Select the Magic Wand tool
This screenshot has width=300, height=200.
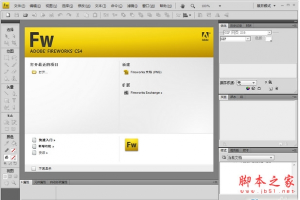tap(6, 65)
